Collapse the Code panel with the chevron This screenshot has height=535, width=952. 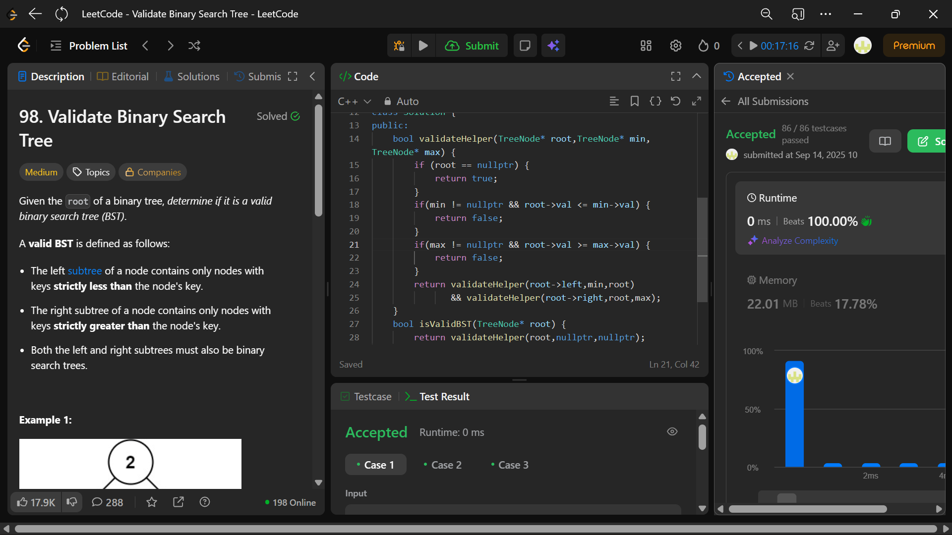pyautogui.click(x=696, y=76)
